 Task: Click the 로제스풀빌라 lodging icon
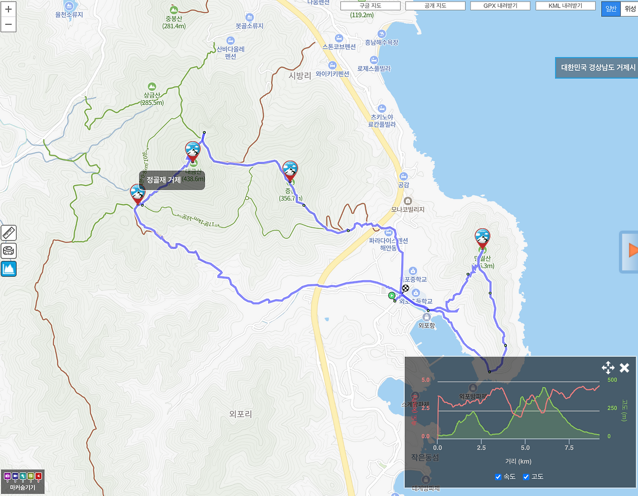coord(374,60)
